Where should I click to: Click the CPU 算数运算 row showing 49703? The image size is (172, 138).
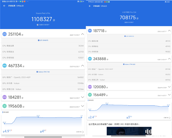click(x=129, y=41)
